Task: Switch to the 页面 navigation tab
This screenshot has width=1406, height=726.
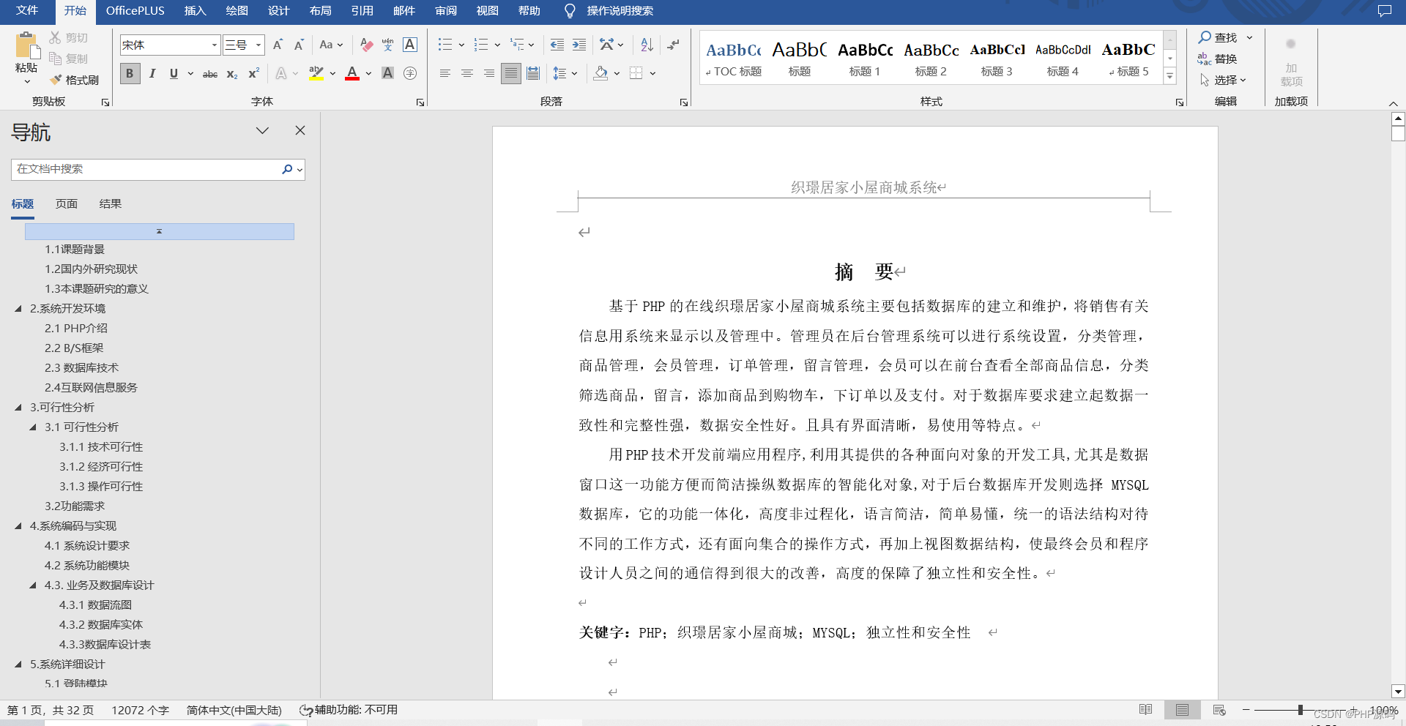Action: tap(67, 204)
